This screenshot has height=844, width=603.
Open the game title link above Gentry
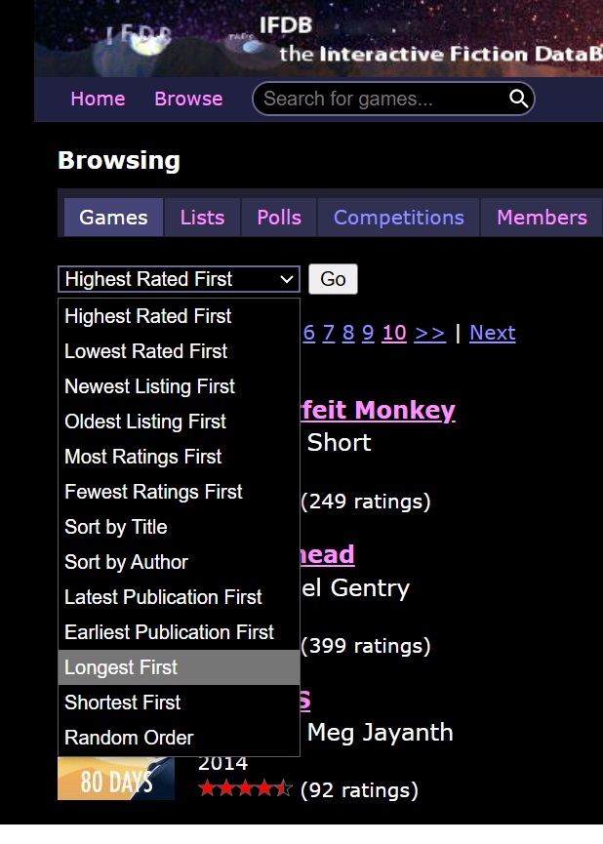(327, 554)
